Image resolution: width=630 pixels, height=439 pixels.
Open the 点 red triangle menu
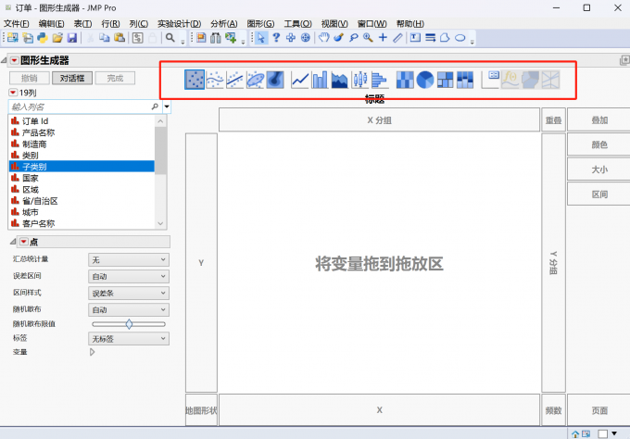24,242
